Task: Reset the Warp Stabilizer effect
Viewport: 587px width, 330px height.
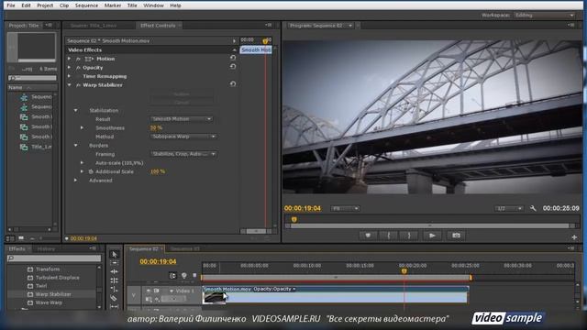Action: (x=233, y=84)
